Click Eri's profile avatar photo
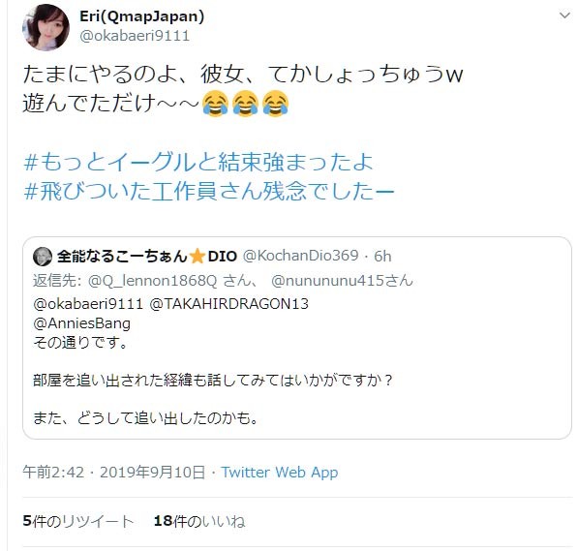Screen dimensions: 577x551 pyautogui.click(x=46, y=27)
